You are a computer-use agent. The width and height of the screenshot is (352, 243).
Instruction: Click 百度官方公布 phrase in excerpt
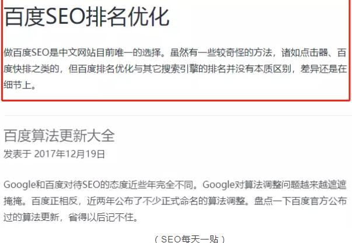point(319,201)
